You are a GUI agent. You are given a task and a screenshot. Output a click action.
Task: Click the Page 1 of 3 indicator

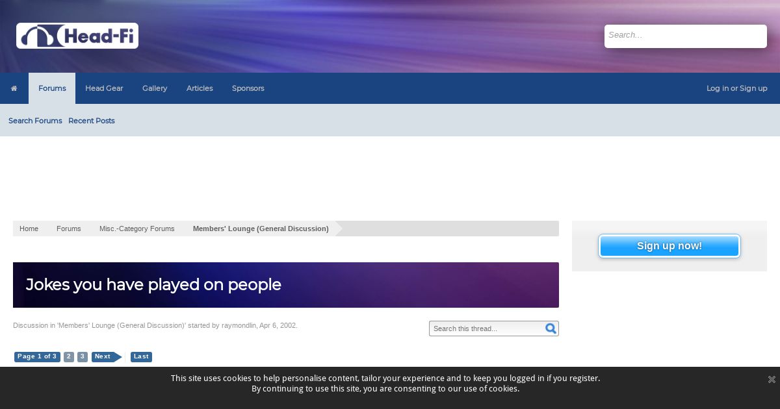click(x=37, y=356)
